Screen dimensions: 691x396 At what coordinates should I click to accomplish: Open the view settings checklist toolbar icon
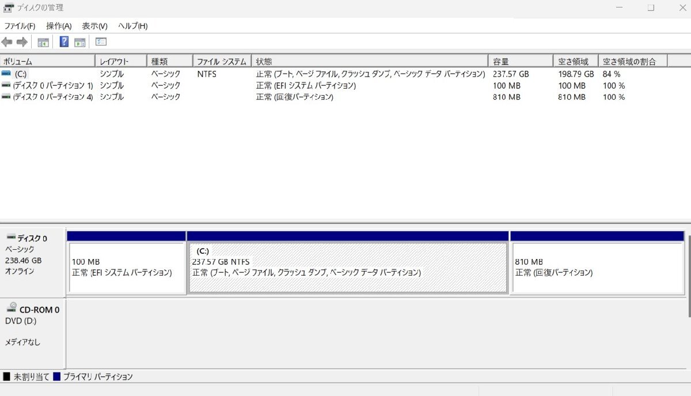coord(101,42)
